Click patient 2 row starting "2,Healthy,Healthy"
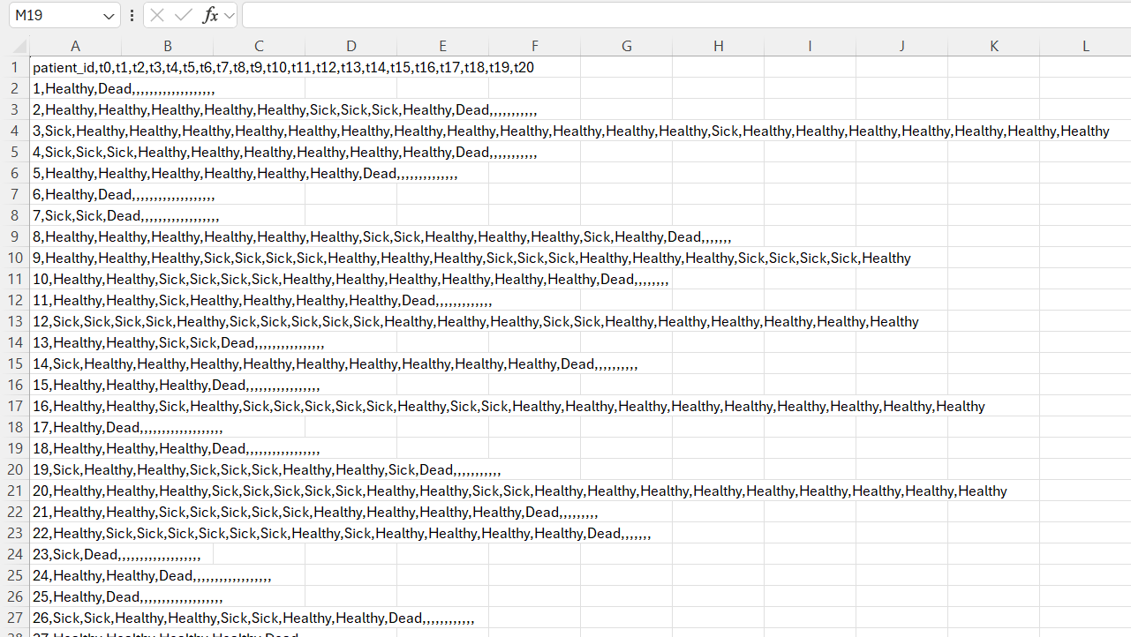1131x637 pixels. [x=285, y=109]
